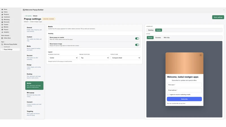
Task: Close the preview popup with X icon
Action: (201, 55)
